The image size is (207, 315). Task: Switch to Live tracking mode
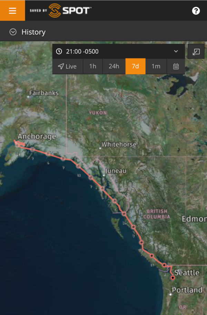tap(68, 66)
